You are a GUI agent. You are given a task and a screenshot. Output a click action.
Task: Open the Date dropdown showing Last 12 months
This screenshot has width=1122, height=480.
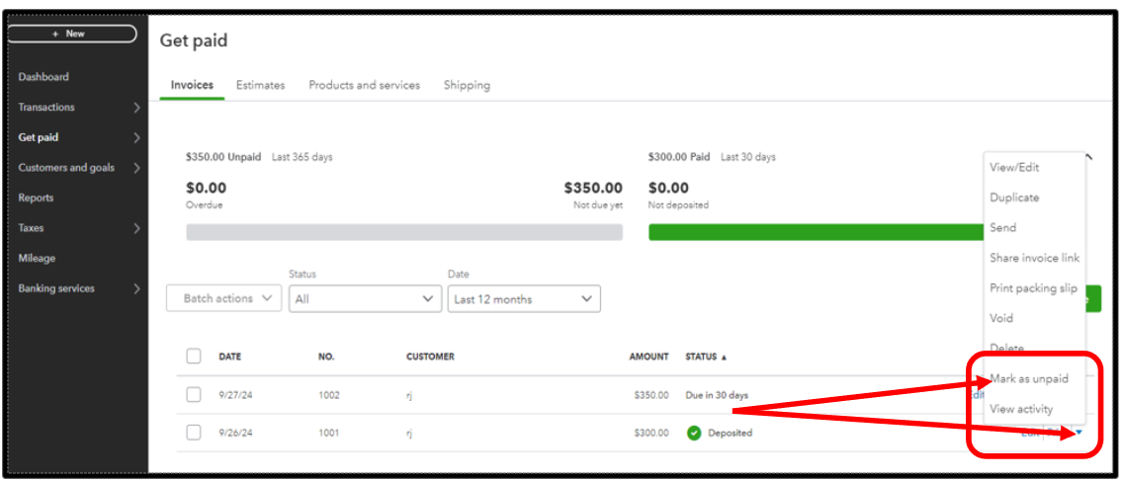coord(523,298)
